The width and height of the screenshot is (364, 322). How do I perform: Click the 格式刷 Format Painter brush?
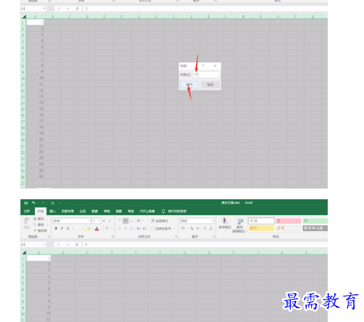coord(40,230)
